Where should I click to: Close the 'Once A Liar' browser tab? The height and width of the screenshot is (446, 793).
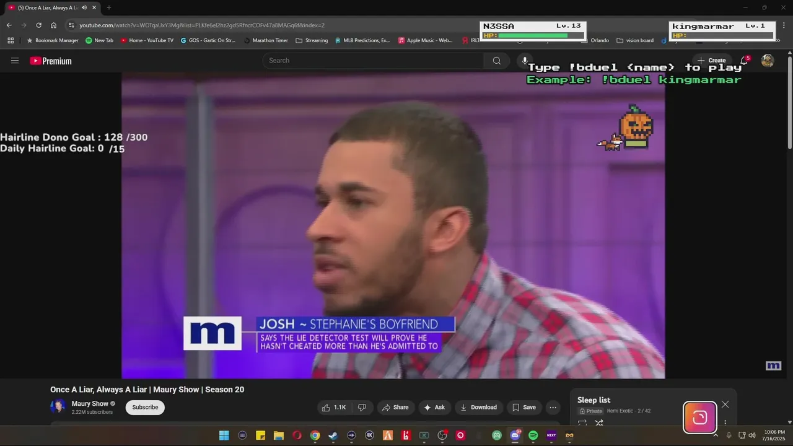pyautogui.click(x=94, y=7)
